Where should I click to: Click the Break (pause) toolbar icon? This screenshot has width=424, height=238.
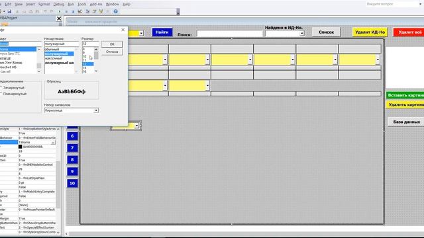coord(66,12)
